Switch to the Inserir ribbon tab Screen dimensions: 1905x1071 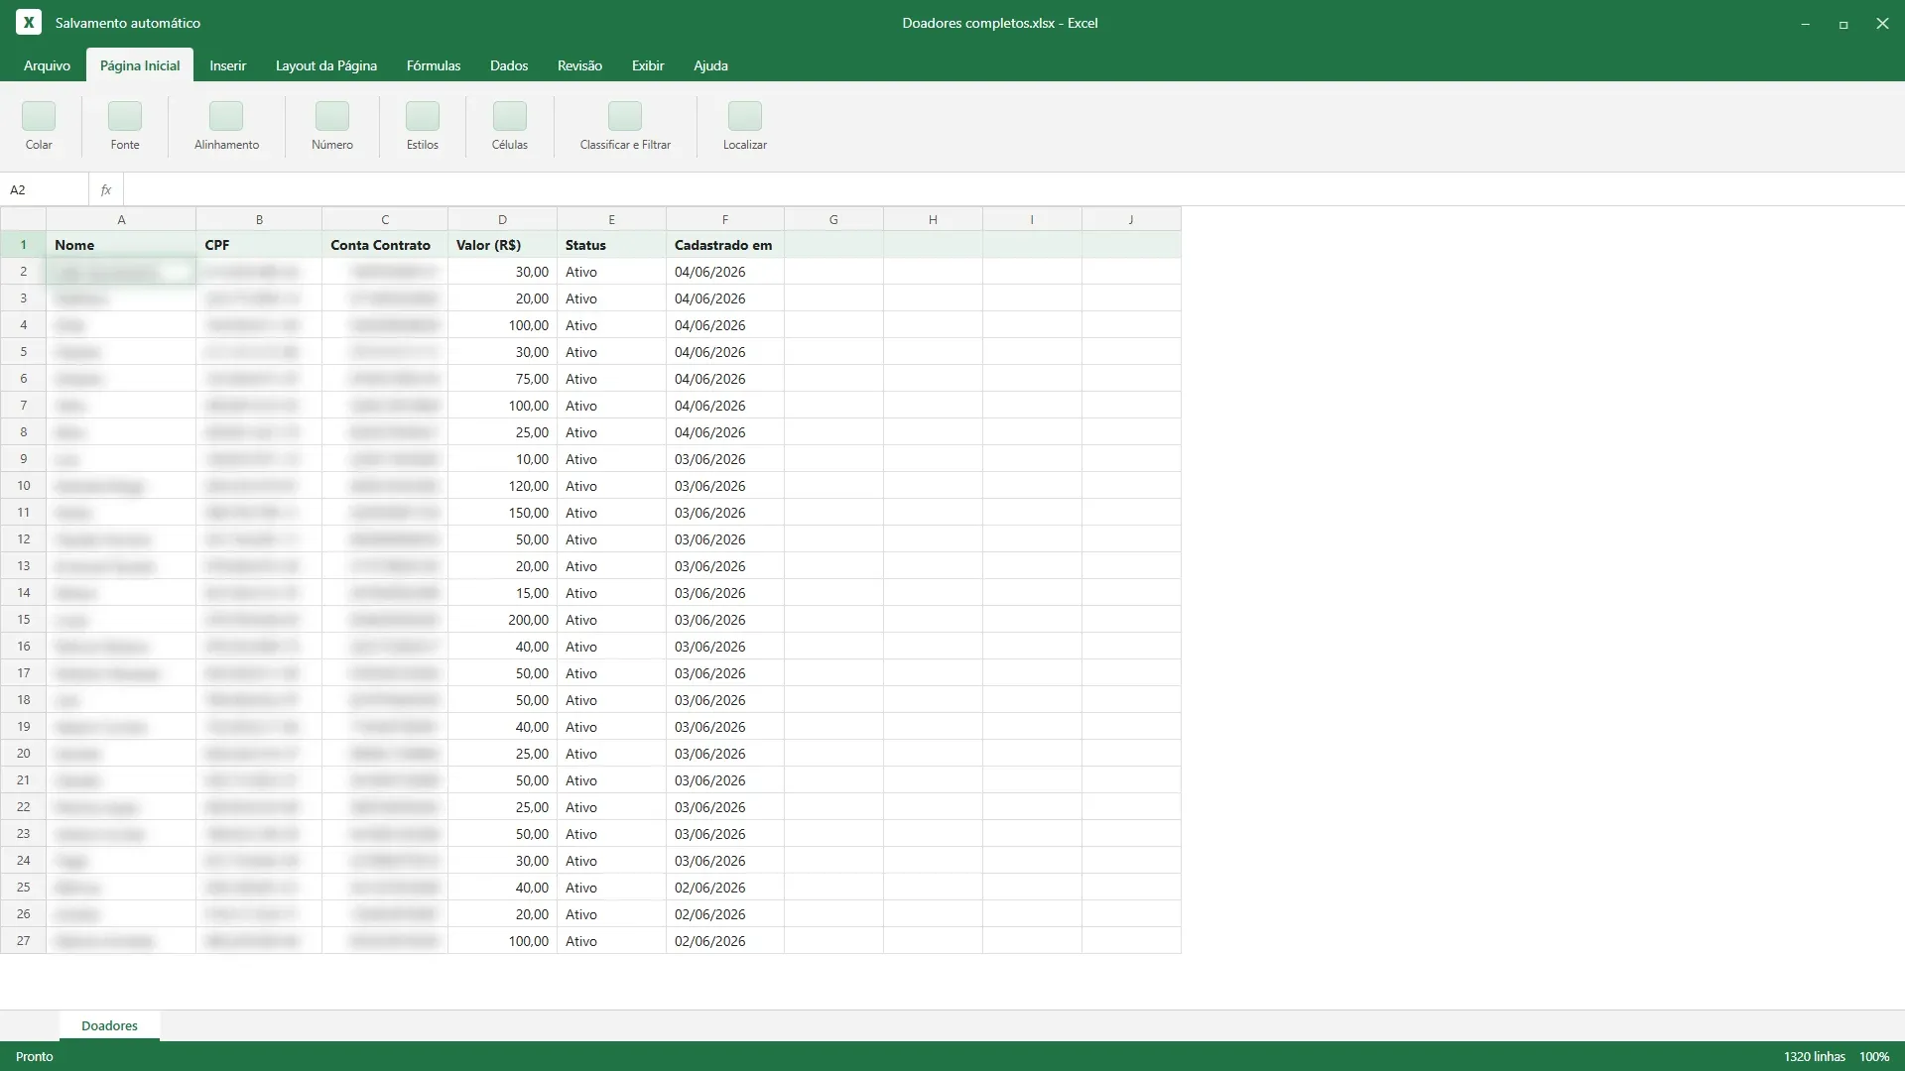click(227, 65)
